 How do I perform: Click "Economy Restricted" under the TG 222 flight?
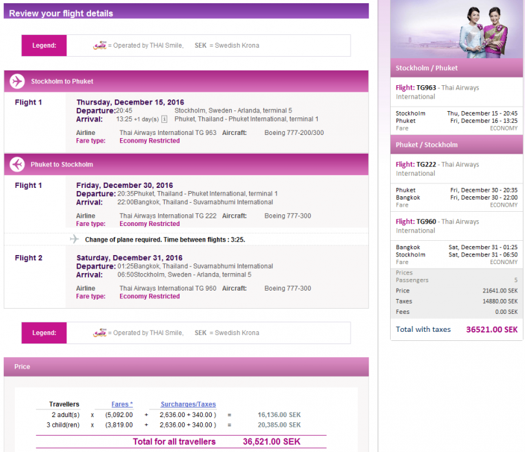(150, 223)
